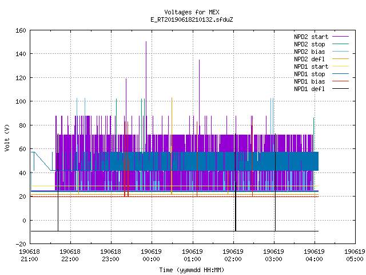Click the x-axis tick label 190619 02:00
Image resolution: width=366 pixels, height=275 pixels.
(233, 256)
